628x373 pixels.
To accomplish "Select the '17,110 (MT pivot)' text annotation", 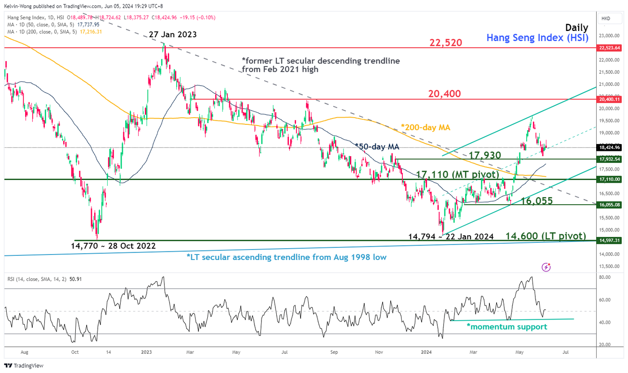I will pos(458,174).
